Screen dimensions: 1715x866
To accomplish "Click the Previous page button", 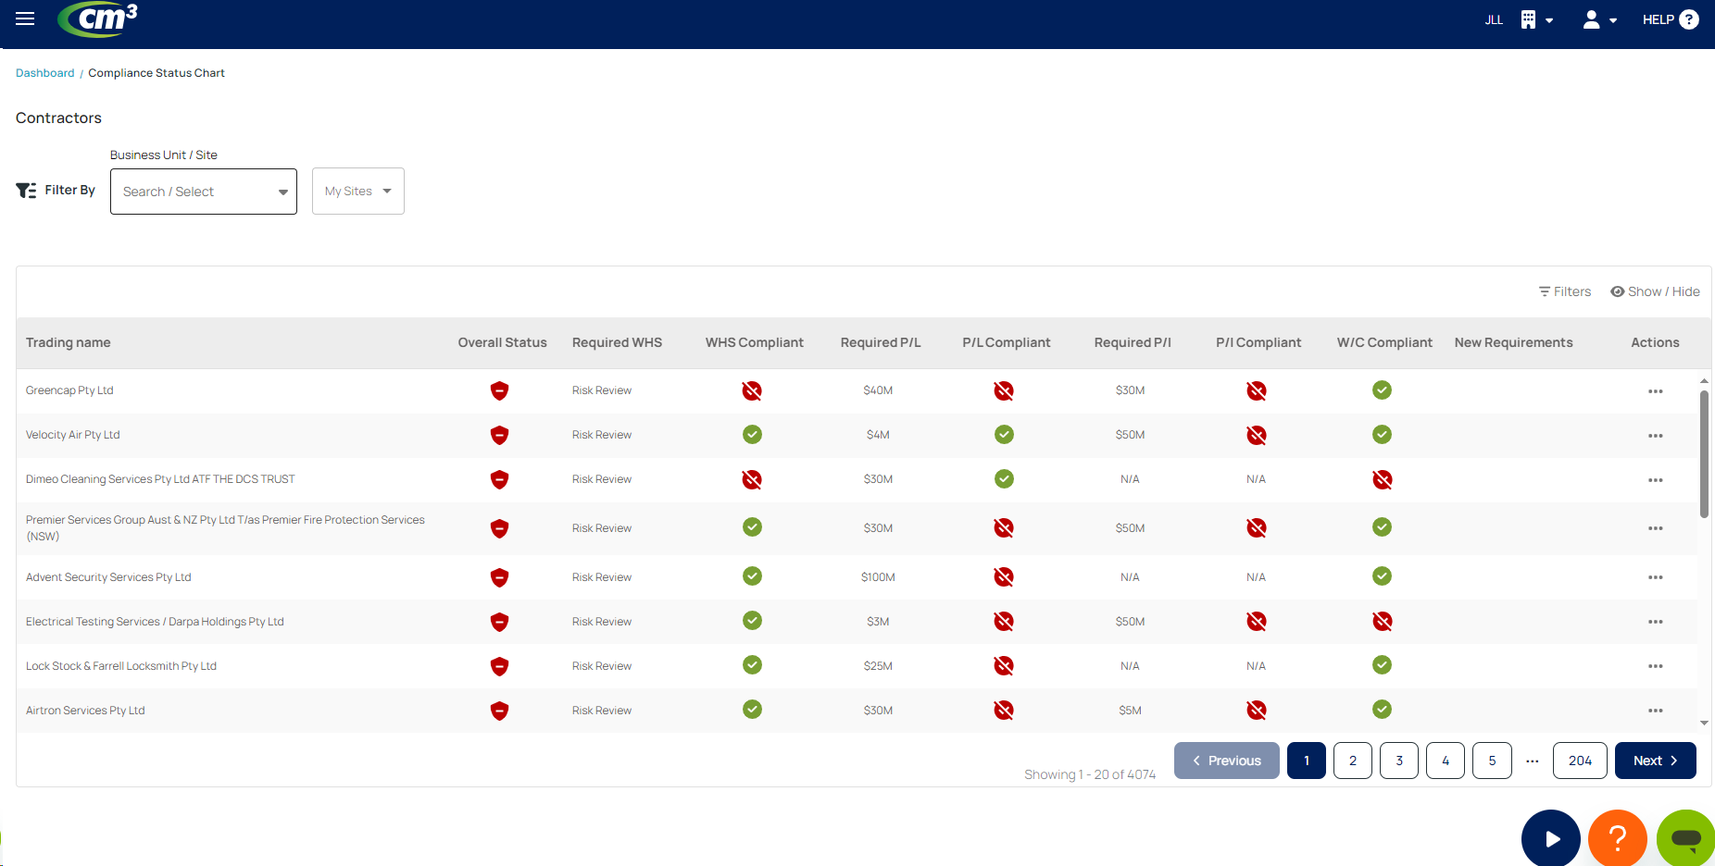I will 1226,761.
